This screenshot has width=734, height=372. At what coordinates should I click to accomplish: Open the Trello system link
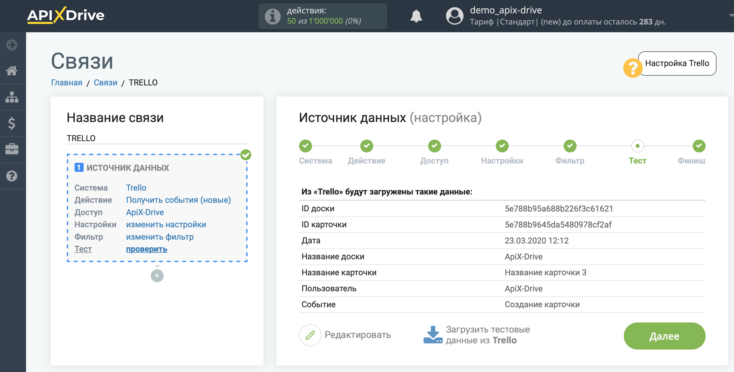pos(136,188)
